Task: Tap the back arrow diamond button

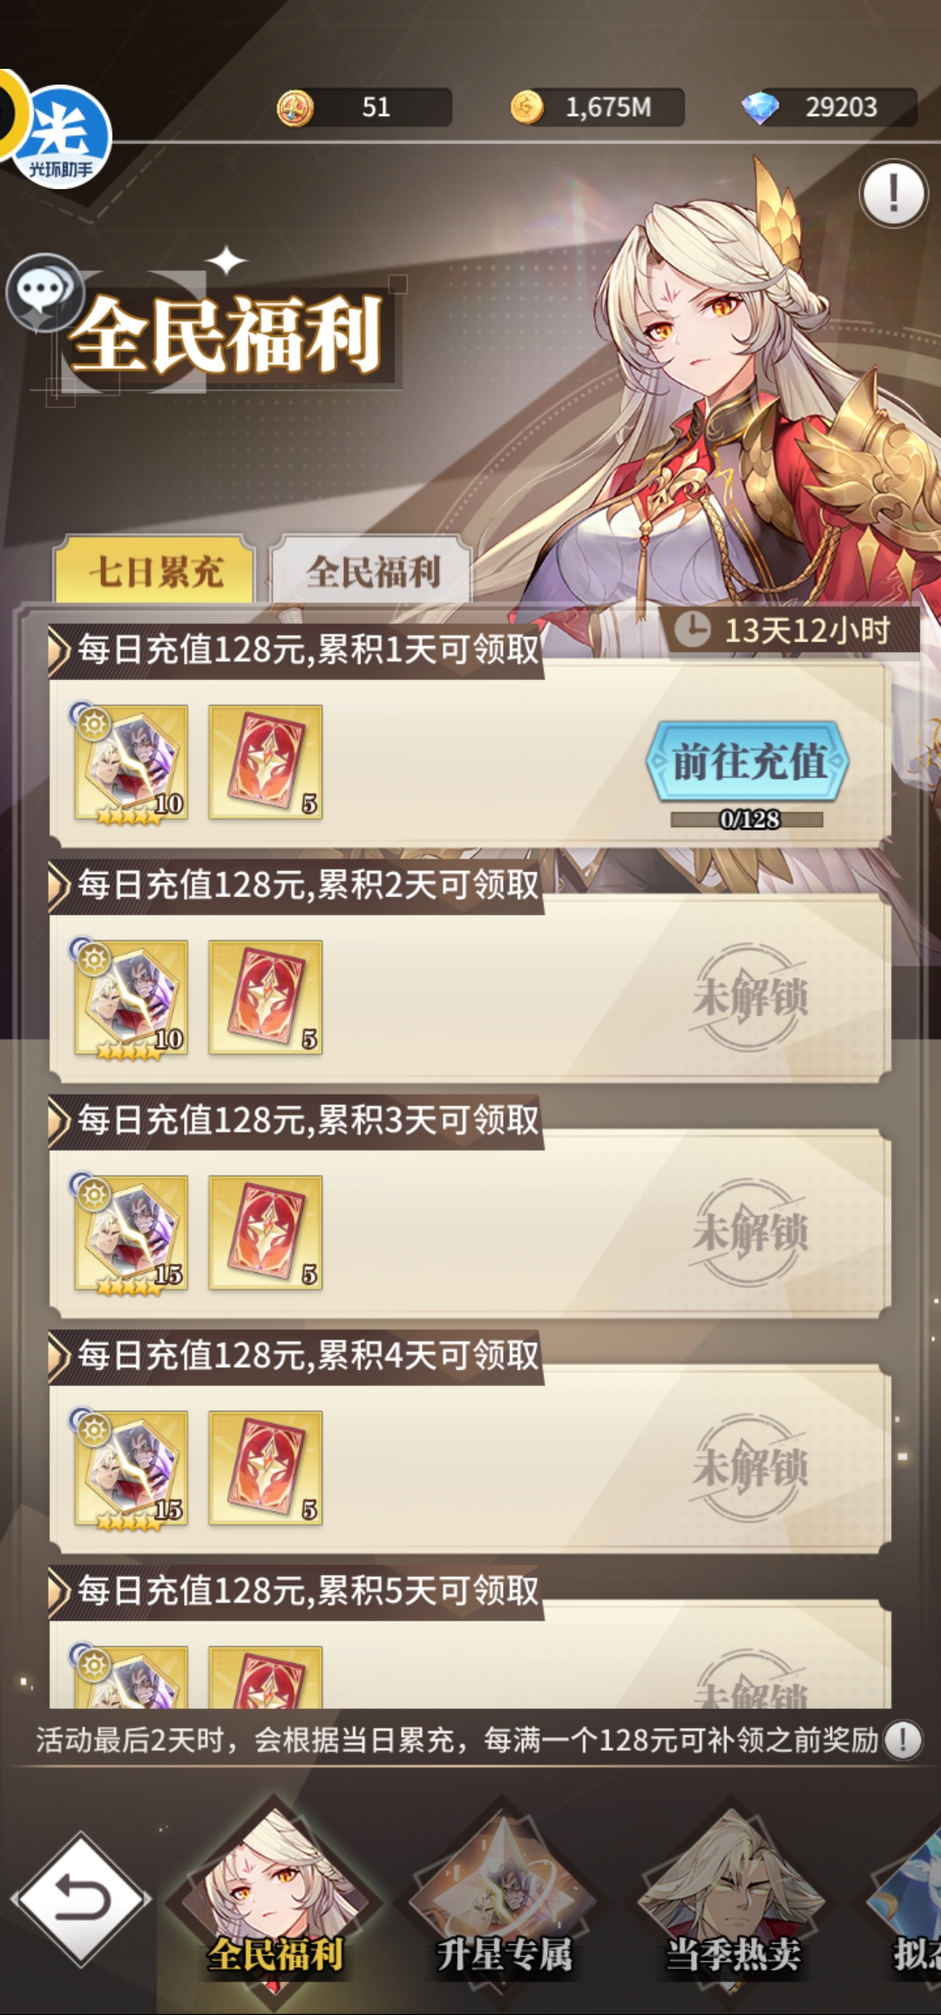Action: click(80, 1898)
